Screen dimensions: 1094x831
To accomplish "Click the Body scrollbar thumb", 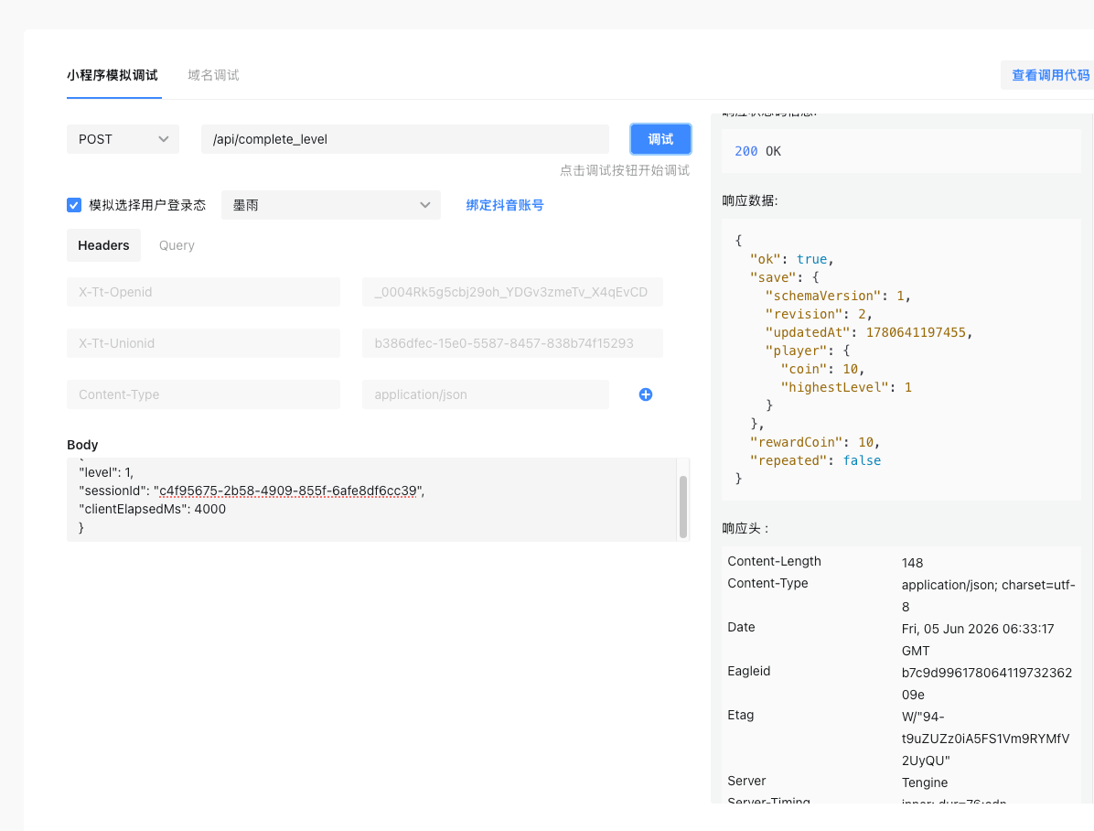I will (x=683, y=507).
